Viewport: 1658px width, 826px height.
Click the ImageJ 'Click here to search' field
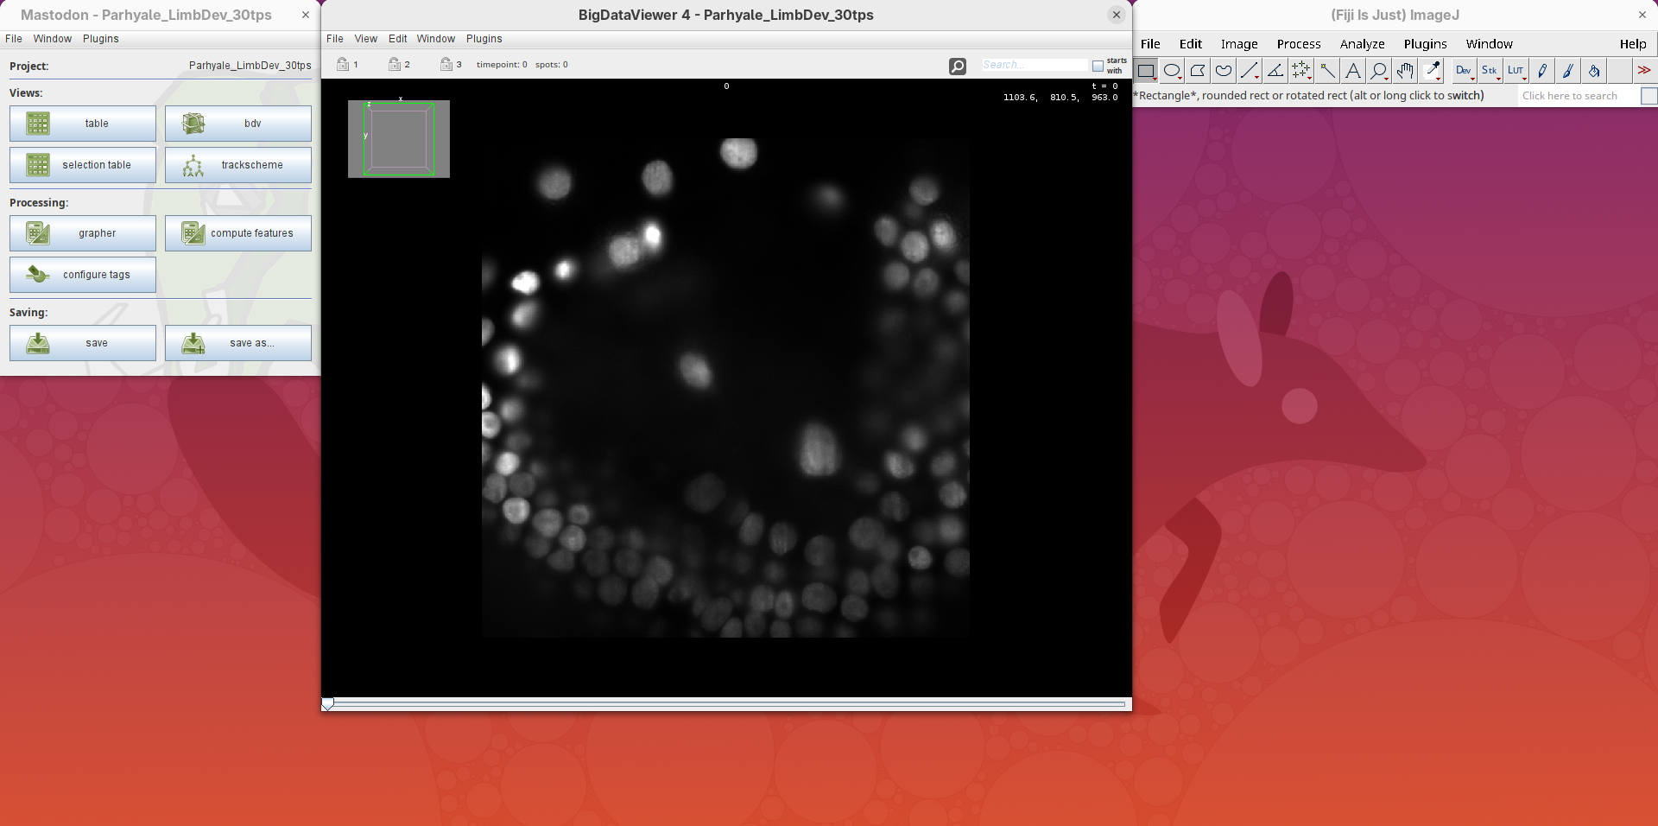click(x=1577, y=96)
